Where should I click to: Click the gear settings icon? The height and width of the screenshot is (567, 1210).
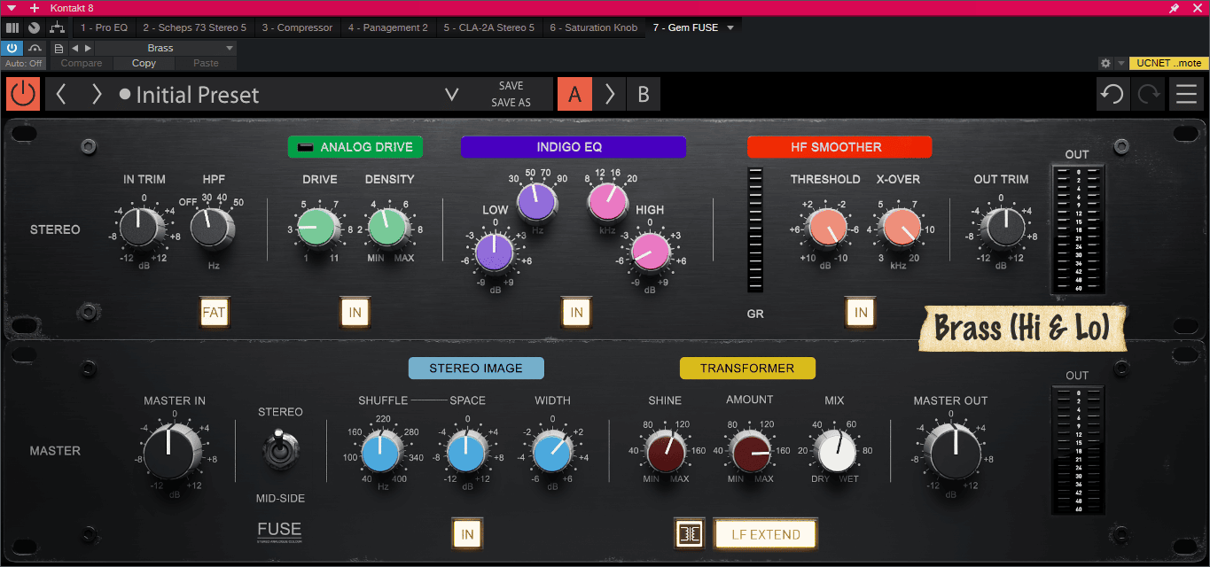1105,63
